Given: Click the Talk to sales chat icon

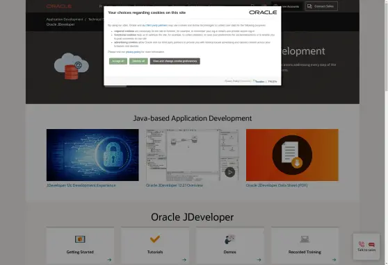Looking at the screenshot, I should click(371, 244).
